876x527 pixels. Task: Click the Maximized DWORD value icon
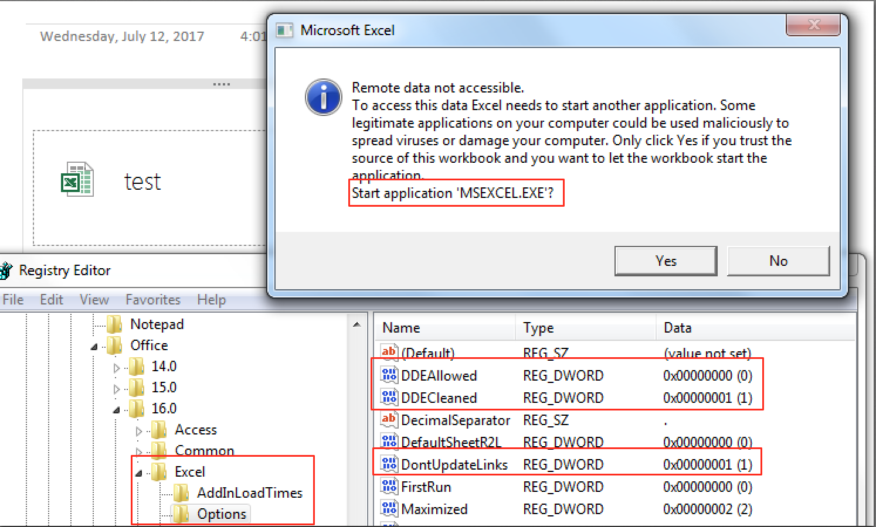coord(389,508)
